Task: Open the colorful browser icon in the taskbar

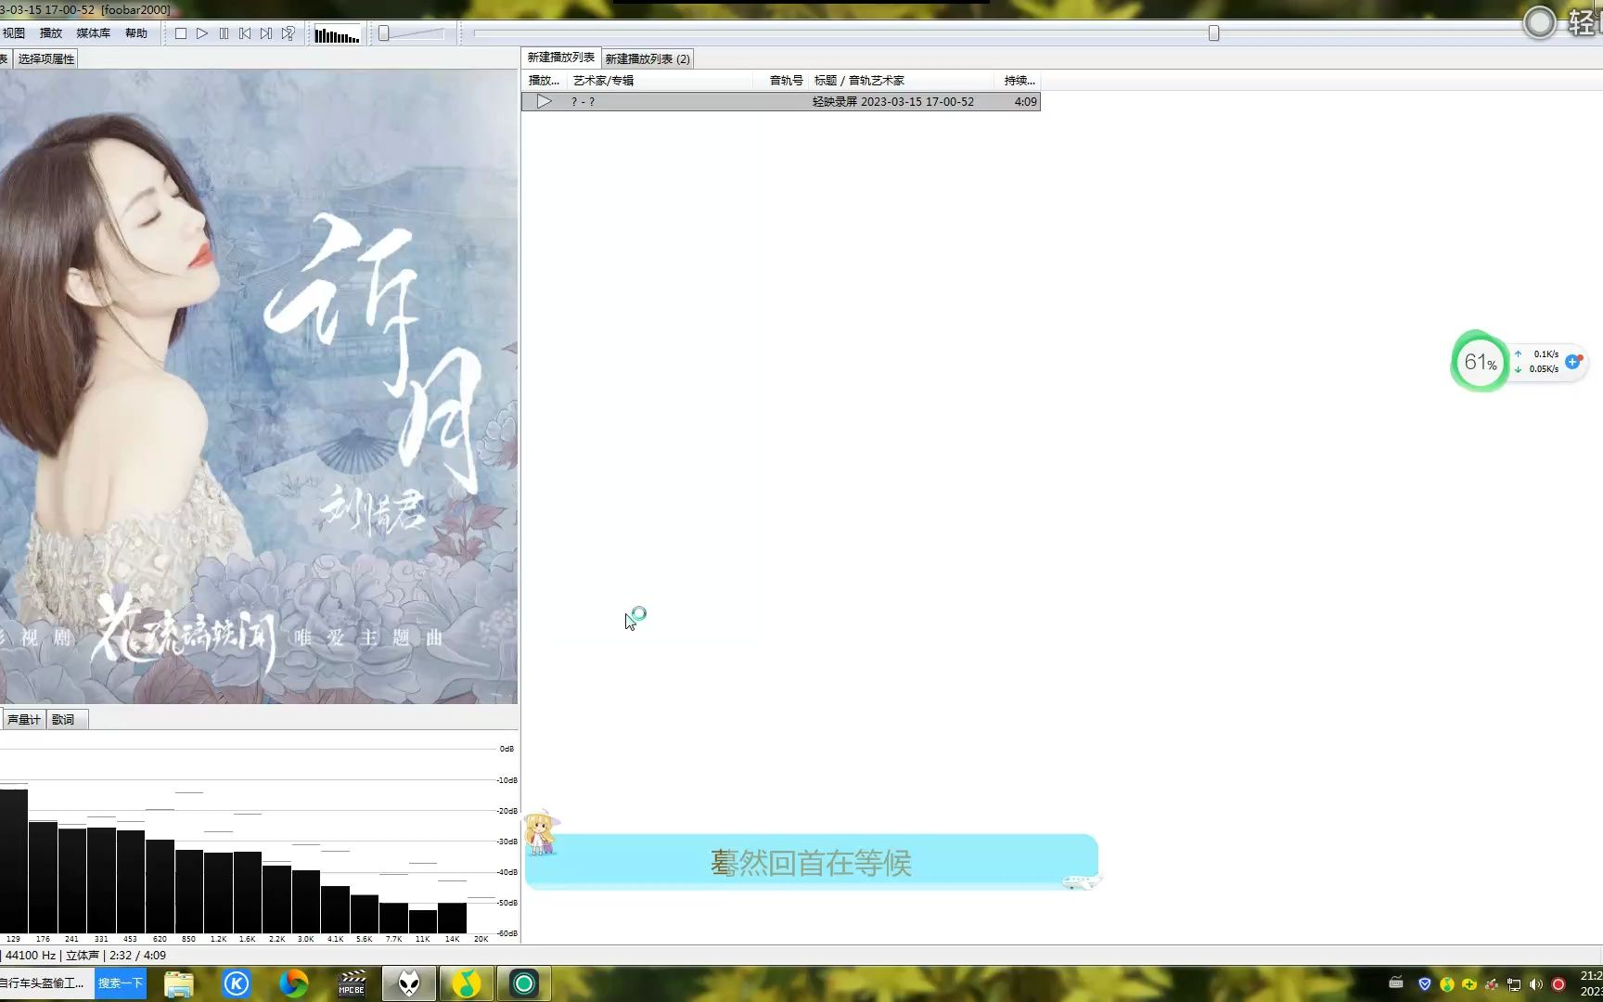Action: tap(294, 983)
